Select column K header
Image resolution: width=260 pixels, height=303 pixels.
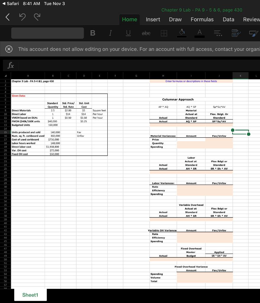(240, 76)
